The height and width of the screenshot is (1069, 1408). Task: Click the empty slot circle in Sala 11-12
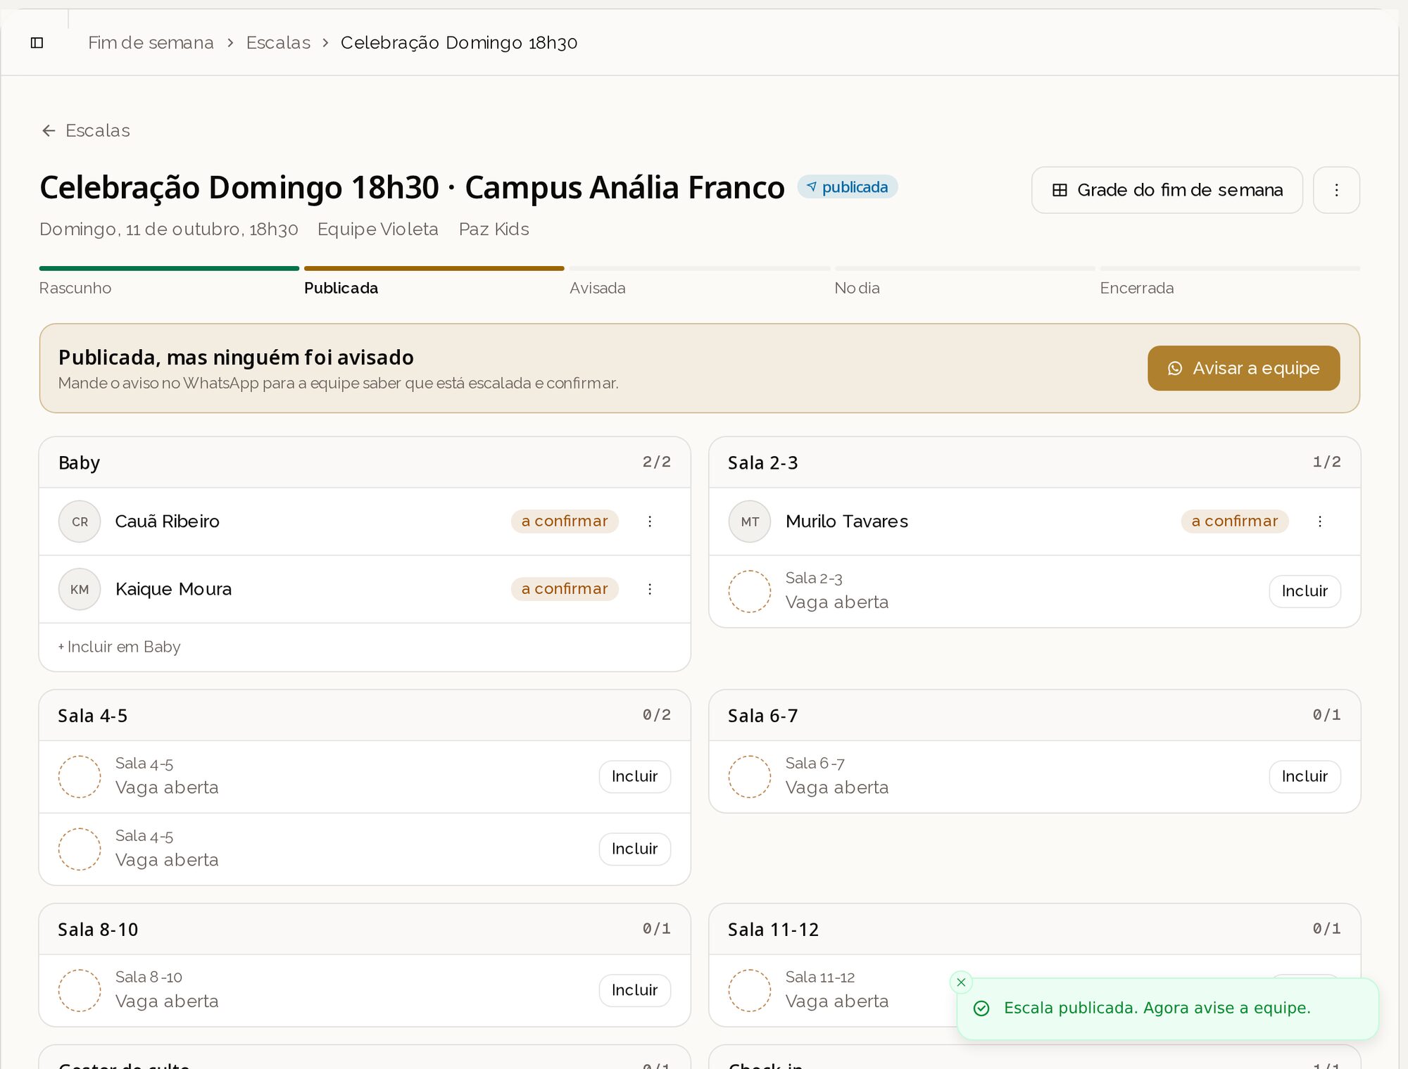click(x=750, y=990)
